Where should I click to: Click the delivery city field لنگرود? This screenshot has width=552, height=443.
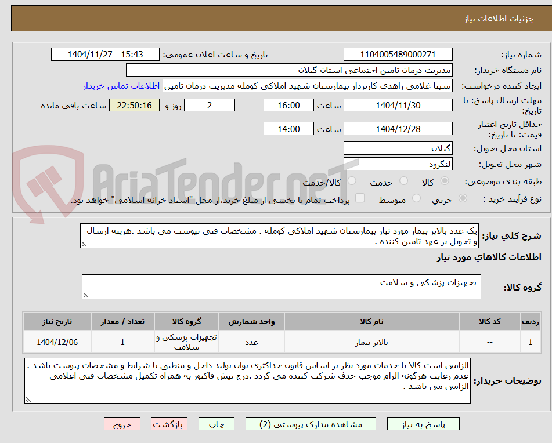398,164
